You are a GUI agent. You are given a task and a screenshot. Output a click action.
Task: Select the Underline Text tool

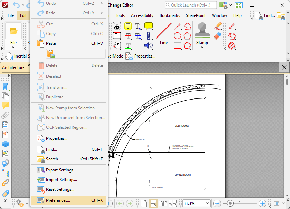pos(128,45)
